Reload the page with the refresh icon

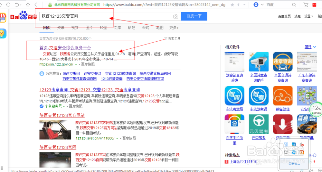8,4
